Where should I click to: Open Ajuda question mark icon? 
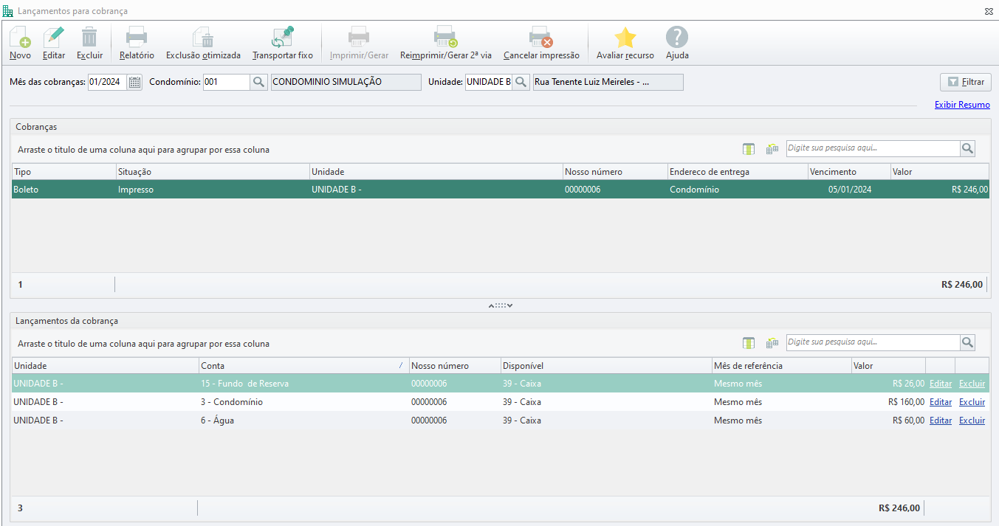[x=677, y=37]
